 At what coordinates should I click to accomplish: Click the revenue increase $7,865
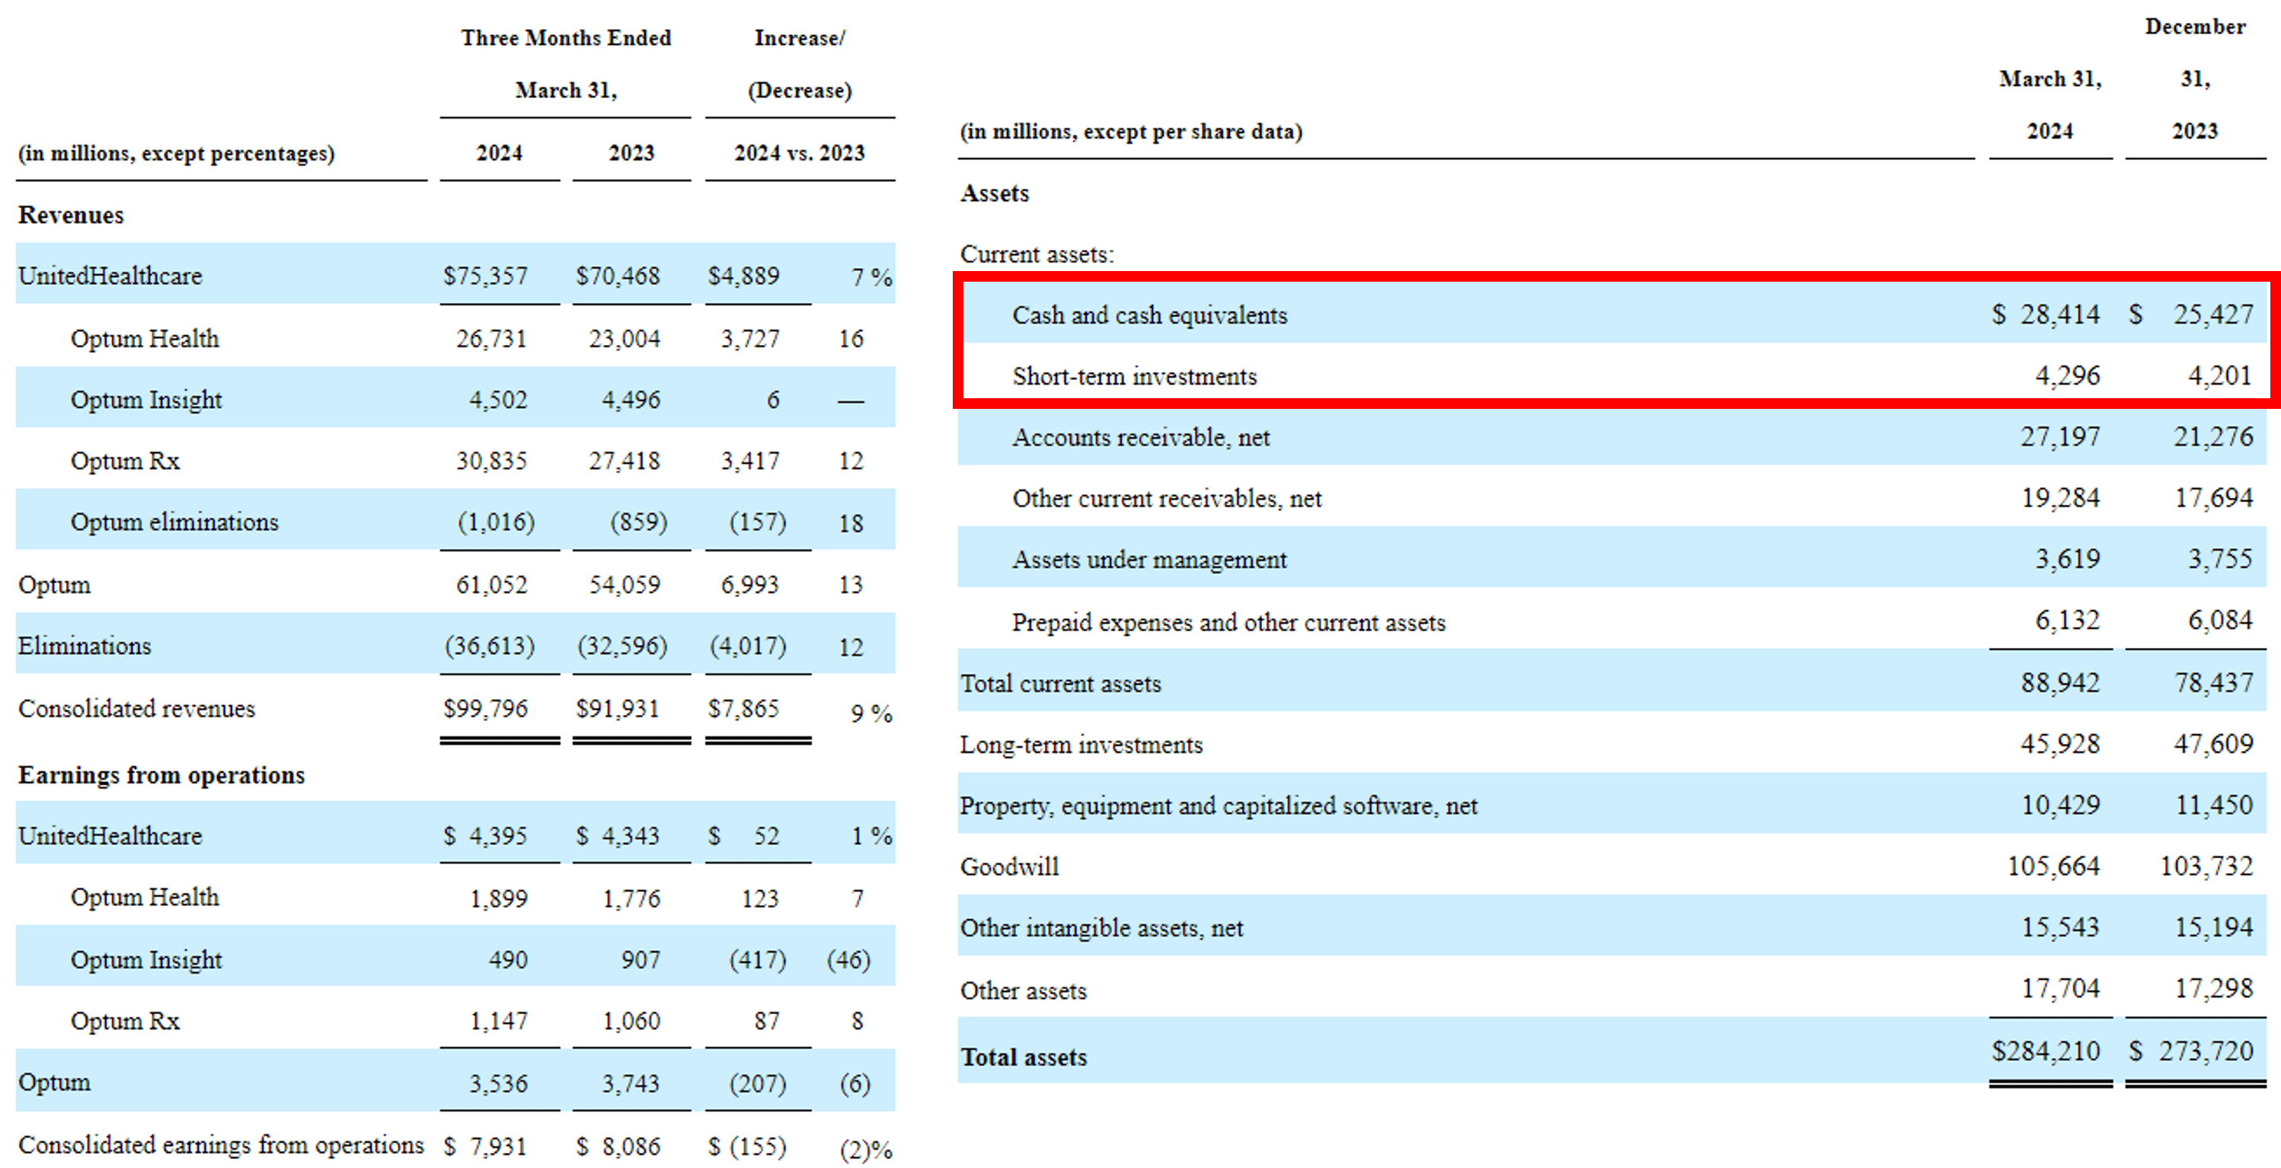744,708
